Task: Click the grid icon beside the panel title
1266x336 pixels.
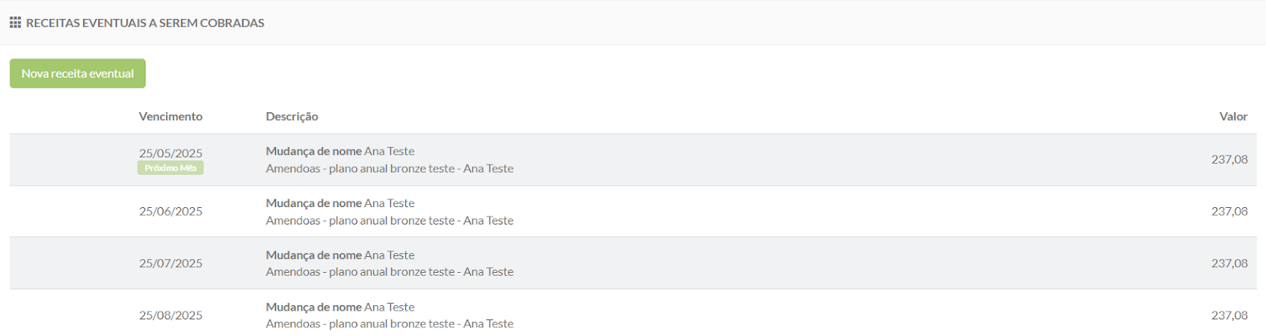Action: pyautogui.click(x=15, y=23)
